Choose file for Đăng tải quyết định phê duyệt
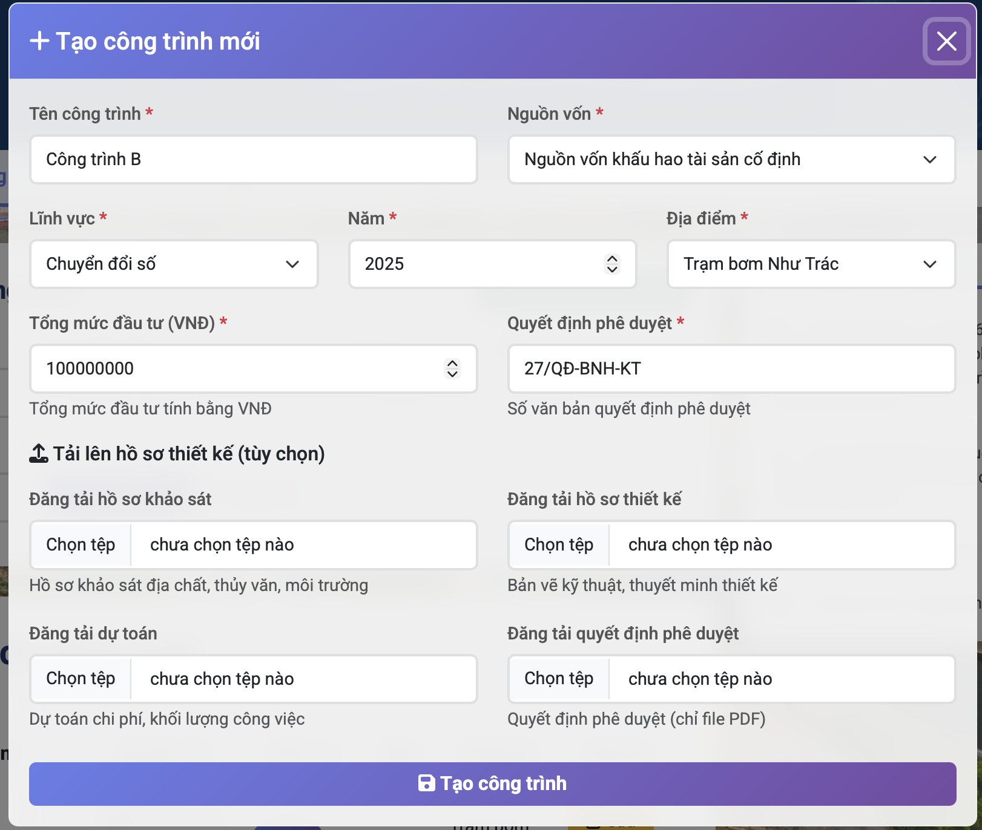This screenshot has height=830, width=982. [x=559, y=679]
